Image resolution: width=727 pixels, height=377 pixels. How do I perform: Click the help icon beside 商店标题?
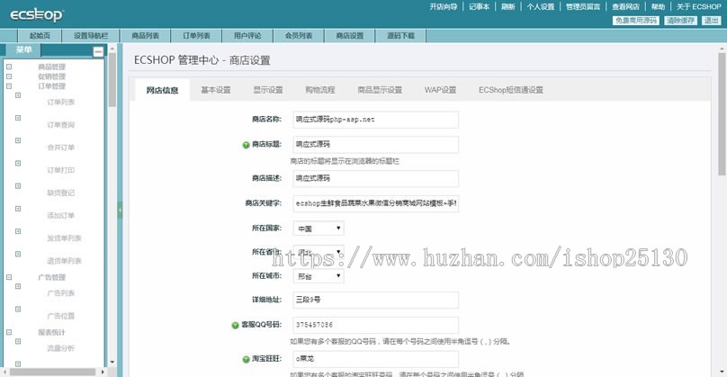(247, 145)
